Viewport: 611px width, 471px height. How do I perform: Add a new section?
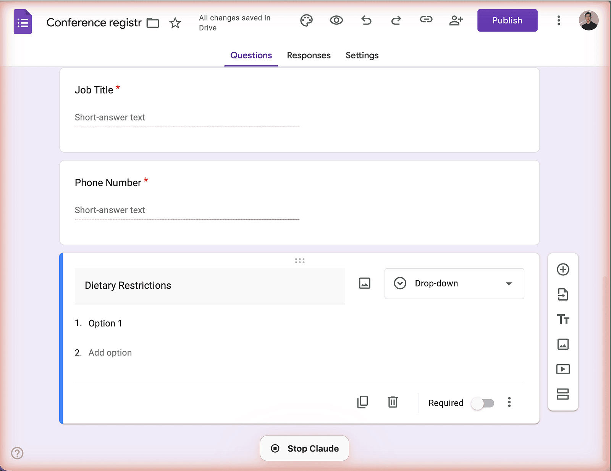(563, 394)
